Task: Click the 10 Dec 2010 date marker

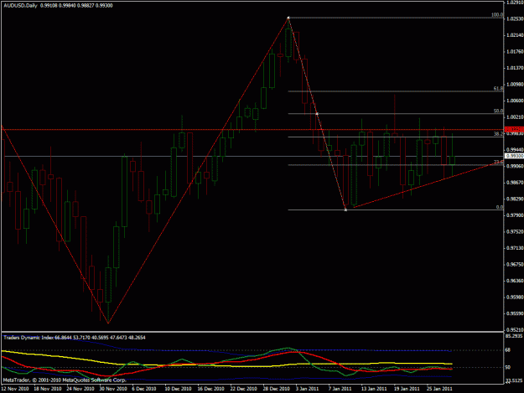Action: (x=178, y=389)
